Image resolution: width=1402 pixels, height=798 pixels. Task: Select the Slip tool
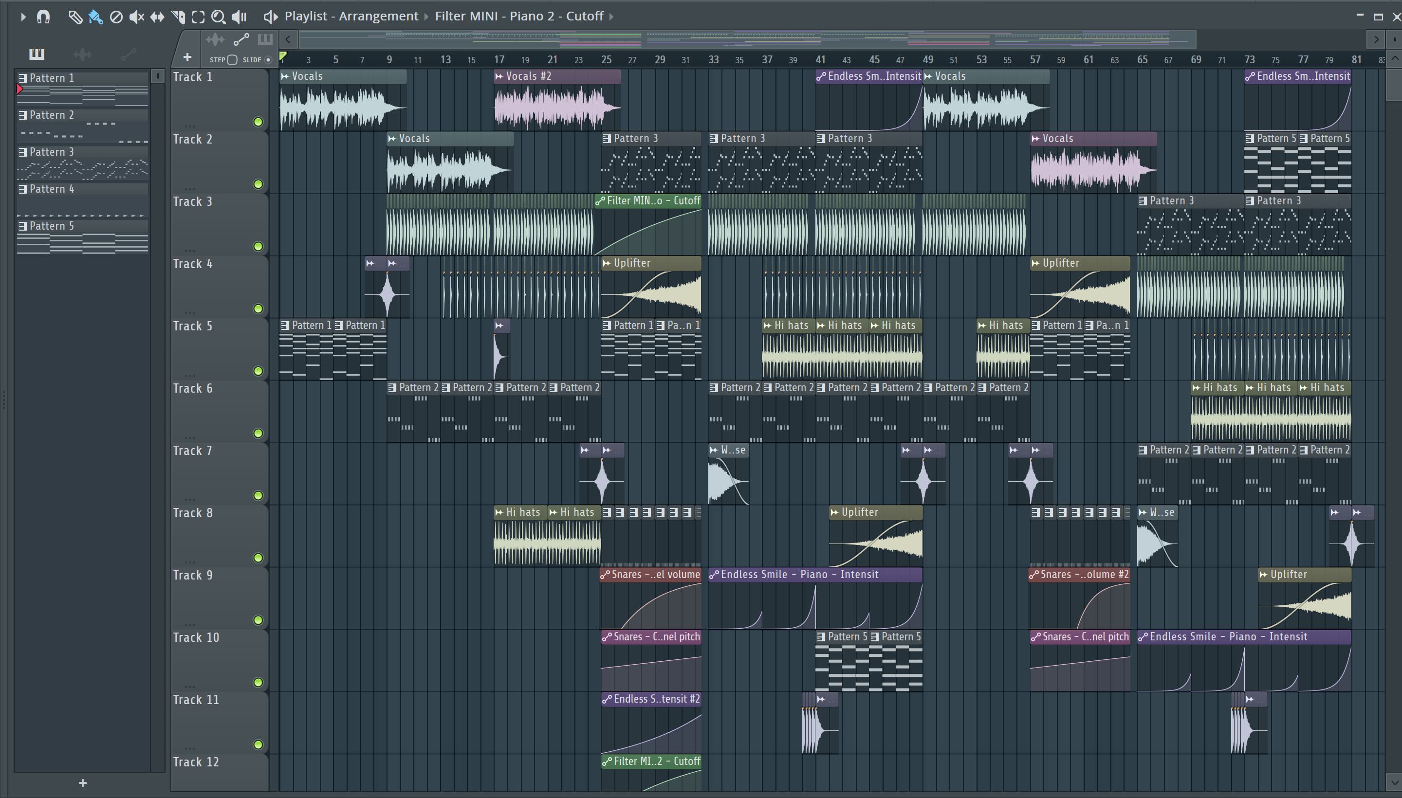coord(157,17)
